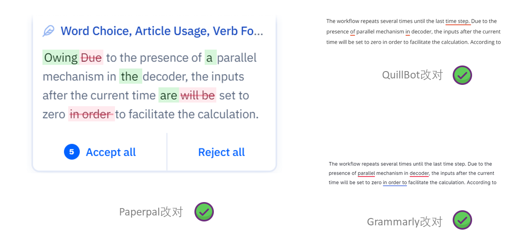Click underlined 'of' in the QuillBot paragraph
This screenshot has width=529, height=243.
point(353,32)
